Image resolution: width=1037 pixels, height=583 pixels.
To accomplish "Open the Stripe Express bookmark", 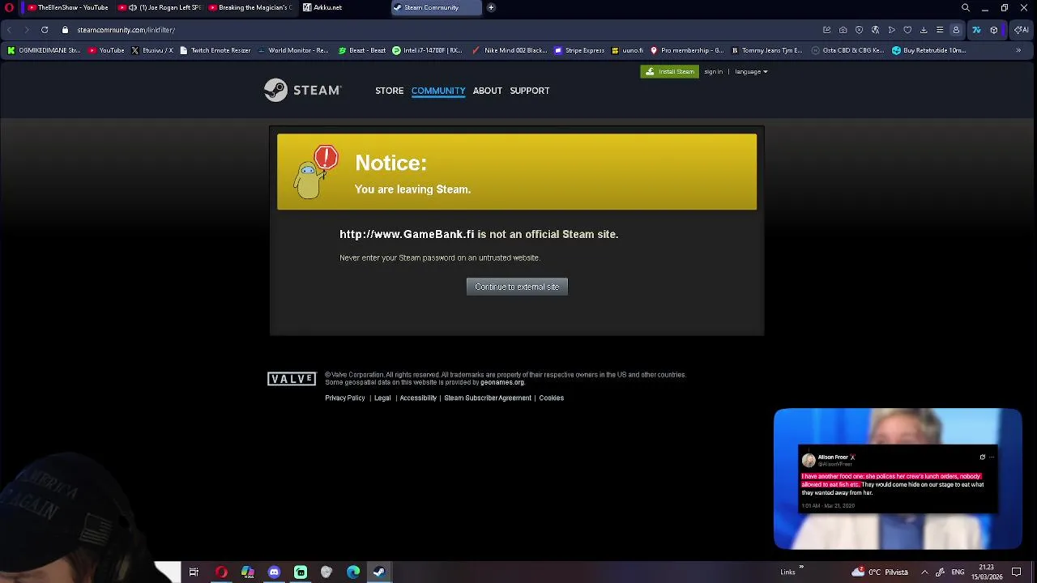I will [579, 50].
